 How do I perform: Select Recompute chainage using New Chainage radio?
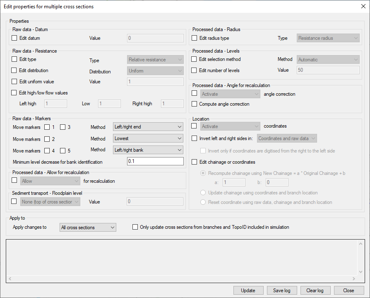[x=203, y=173]
